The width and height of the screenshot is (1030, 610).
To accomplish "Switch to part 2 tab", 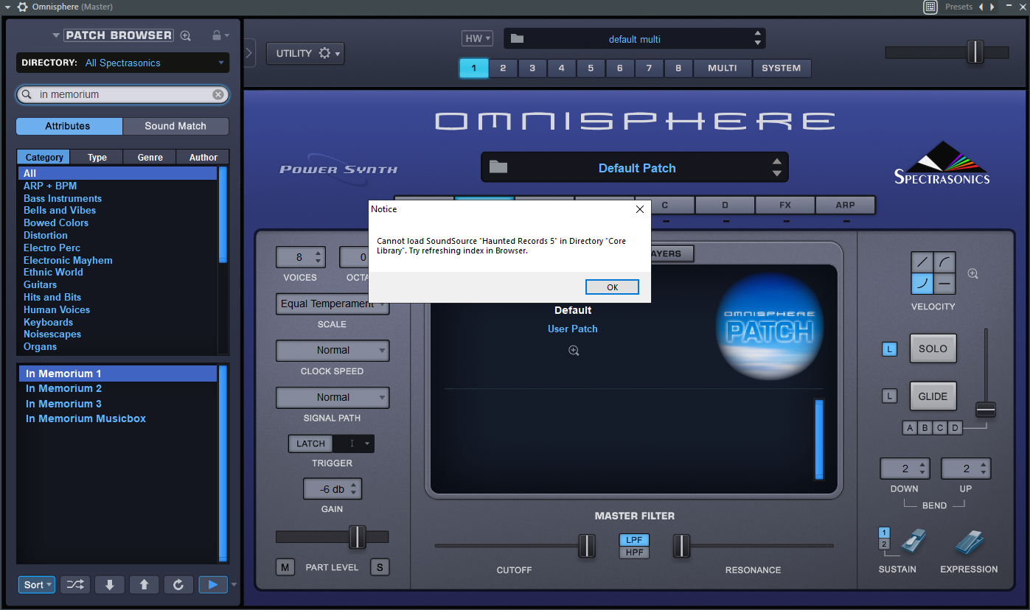I will [x=503, y=68].
